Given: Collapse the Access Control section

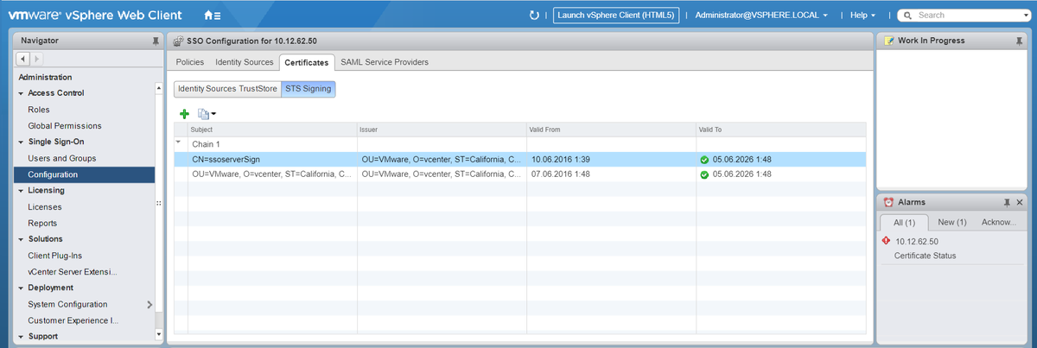Looking at the screenshot, I should click(x=21, y=93).
